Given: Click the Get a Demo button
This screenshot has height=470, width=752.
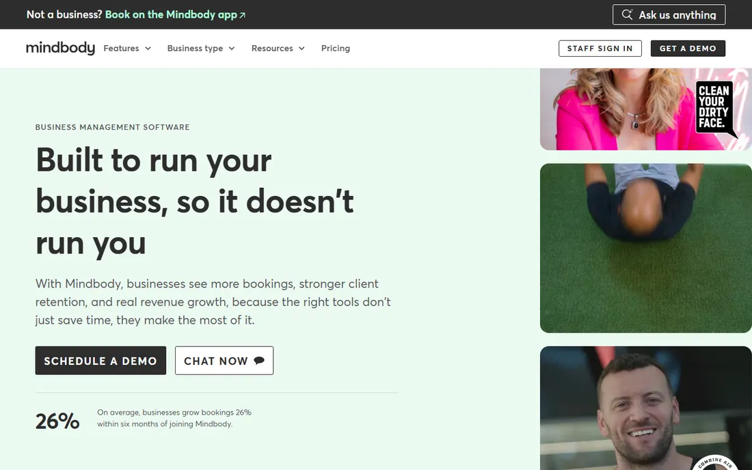Looking at the screenshot, I should (x=688, y=49).
